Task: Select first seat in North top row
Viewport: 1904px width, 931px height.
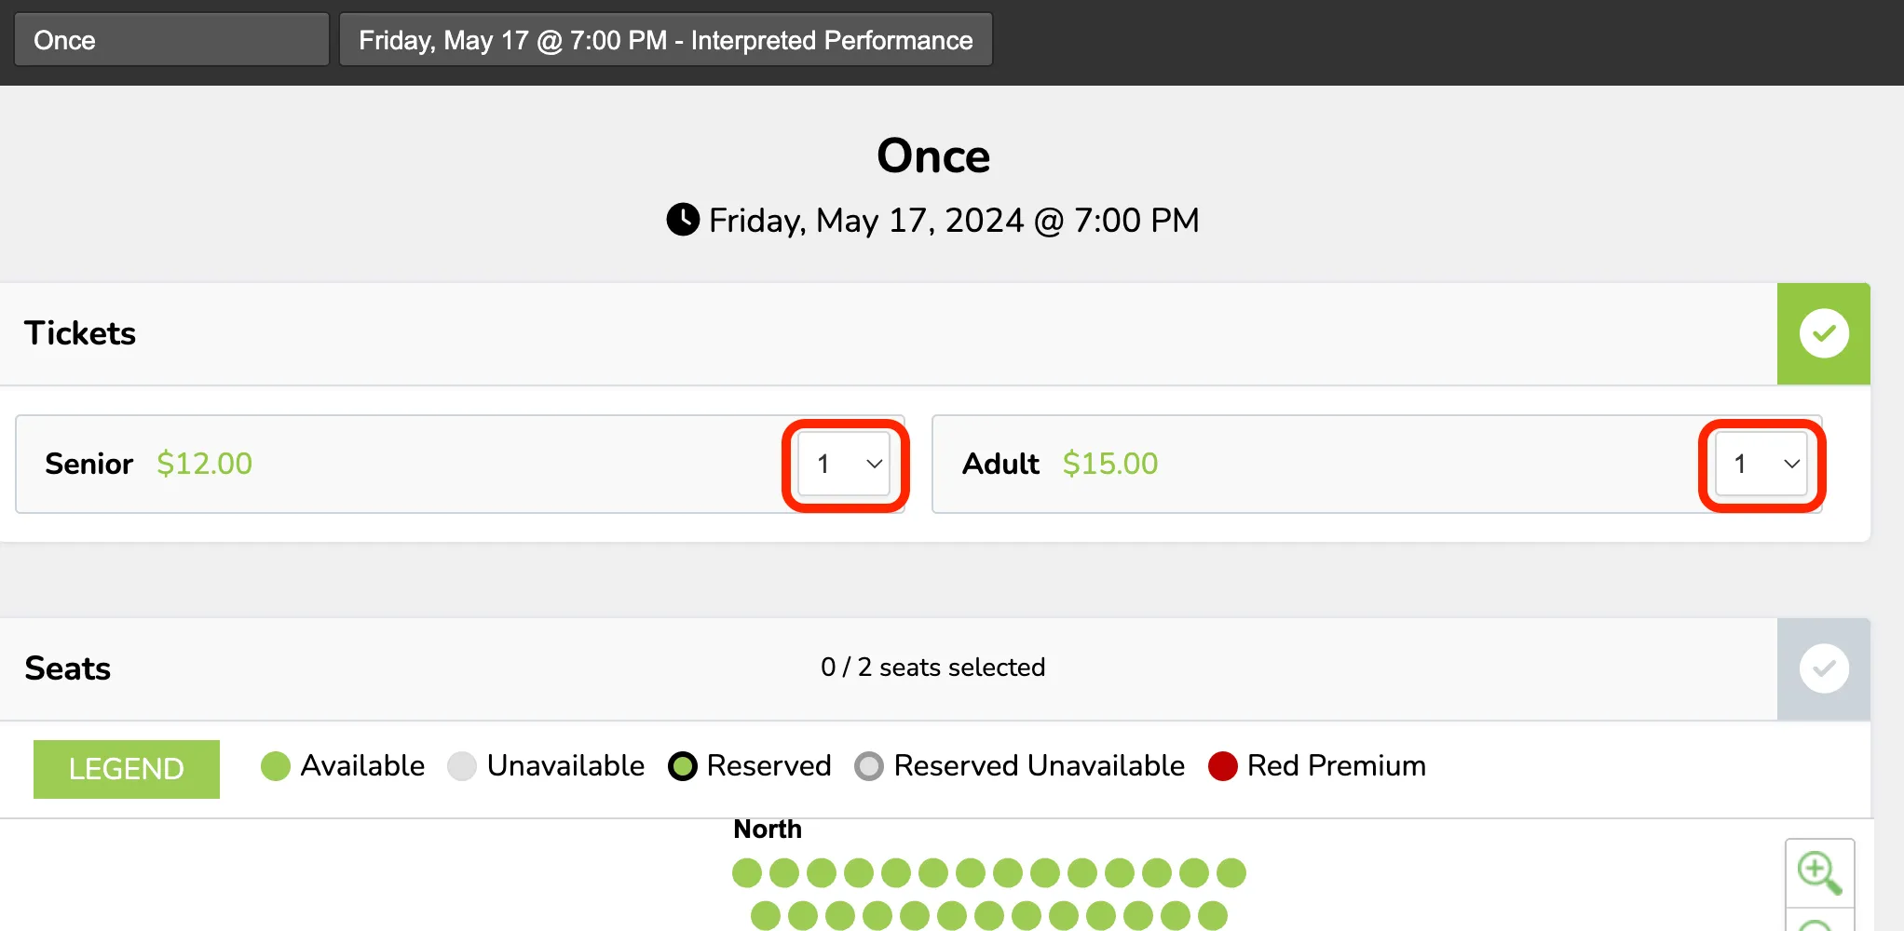Action: click(x=747, y=873)
